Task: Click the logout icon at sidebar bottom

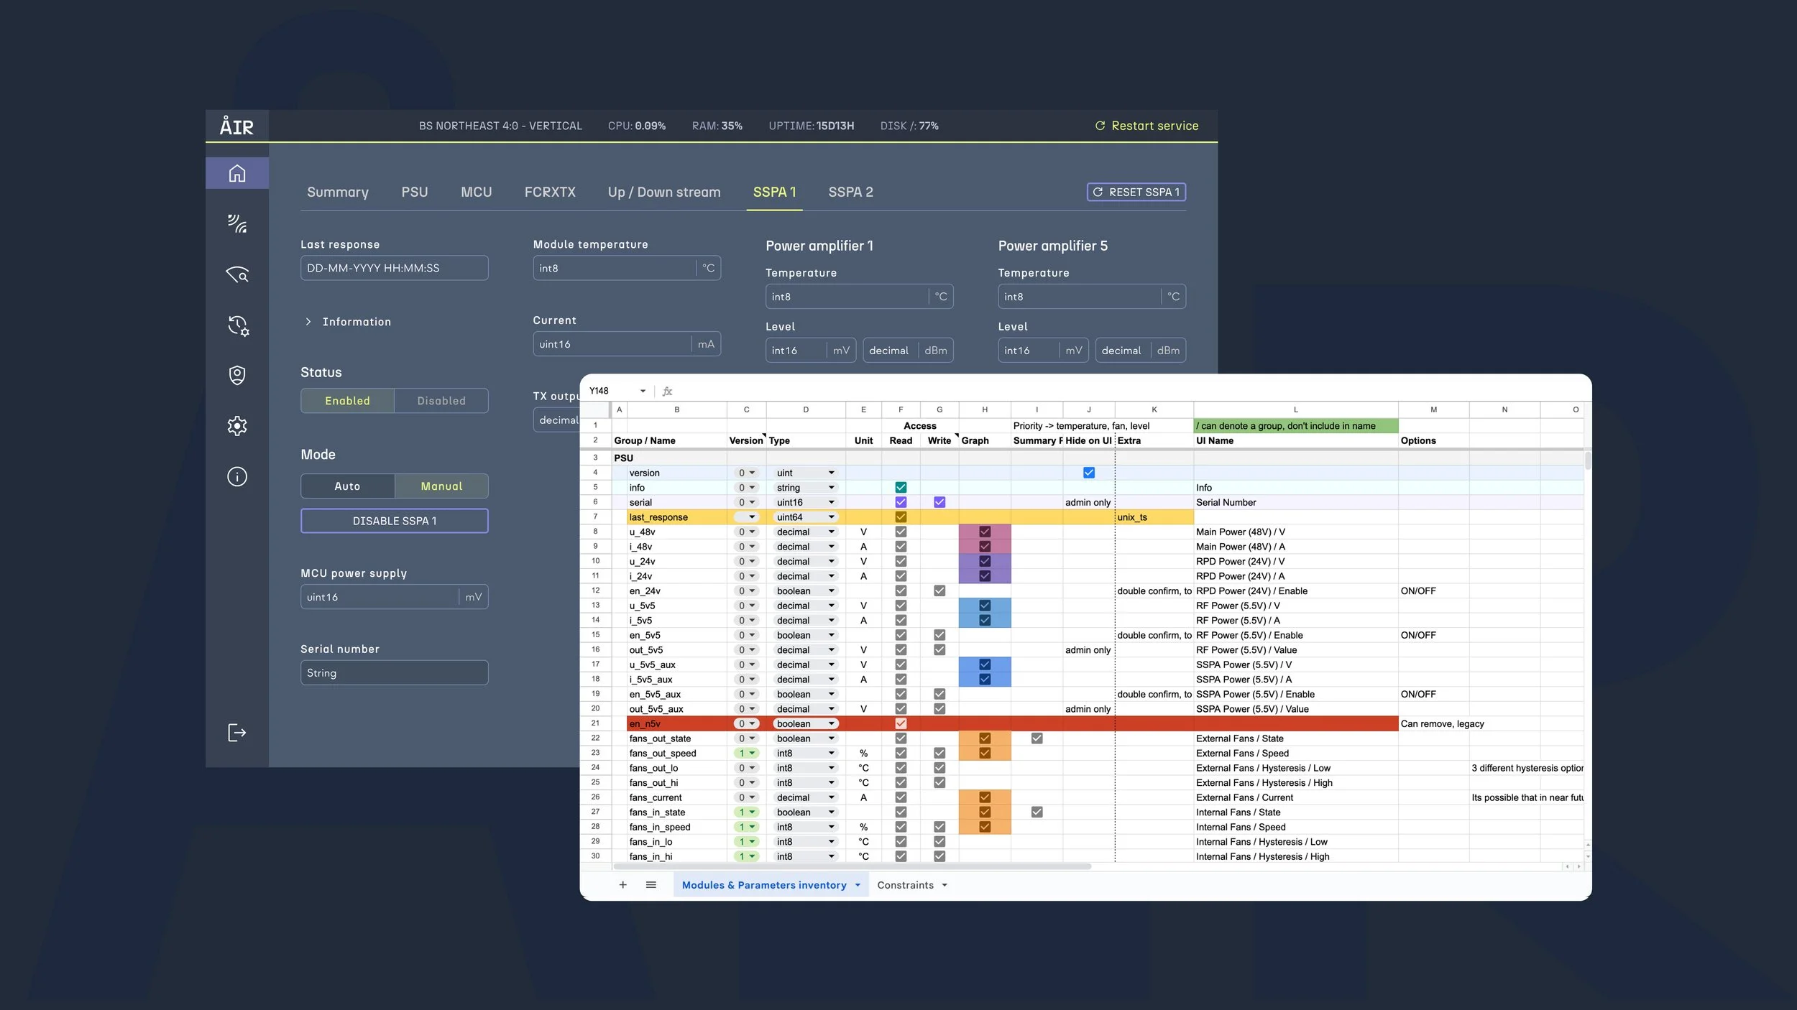Action: 236,733
